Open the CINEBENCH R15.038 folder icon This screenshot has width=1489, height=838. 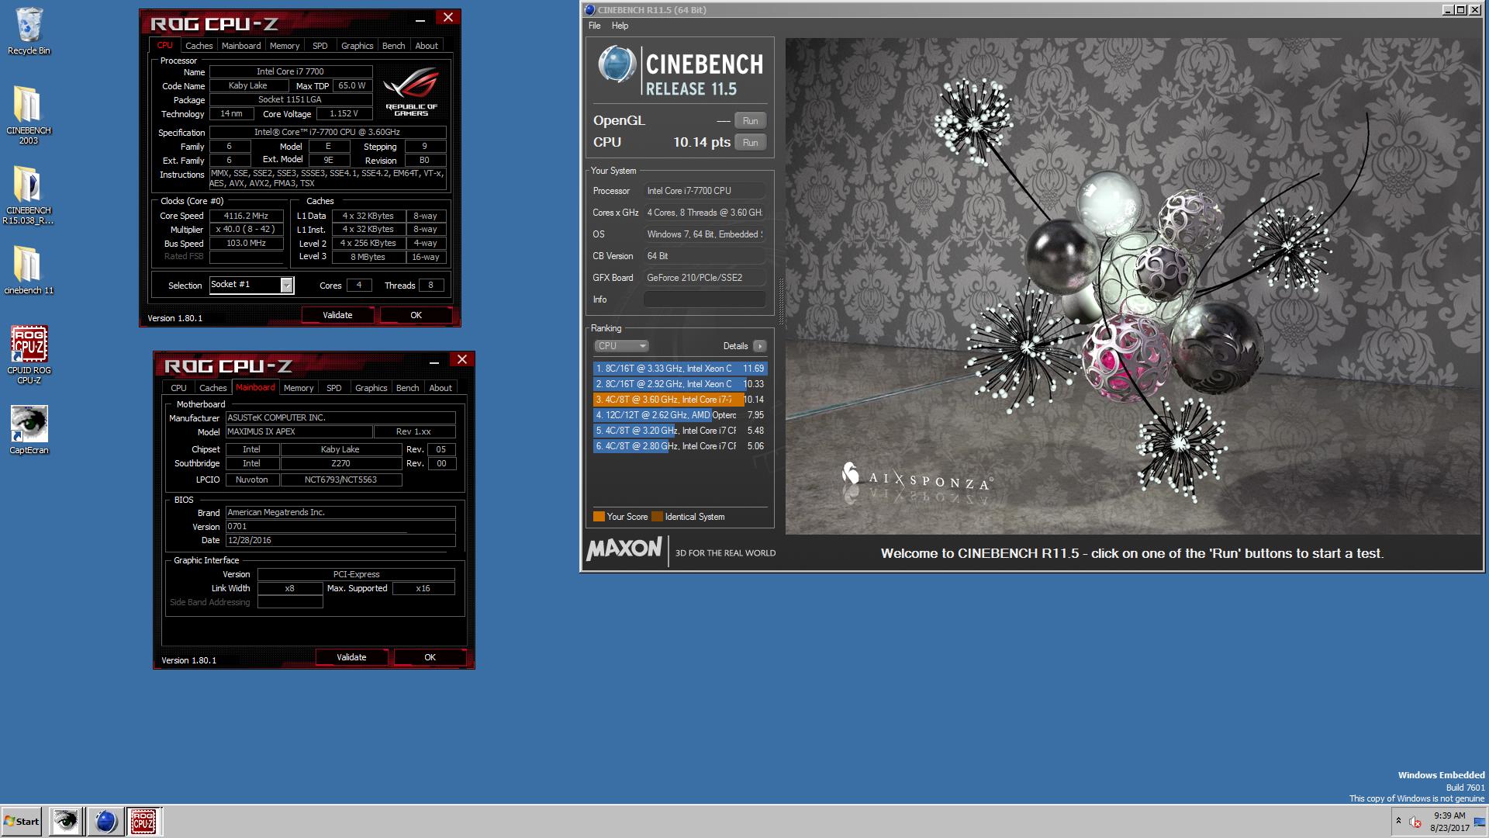[x=29, y=194]
